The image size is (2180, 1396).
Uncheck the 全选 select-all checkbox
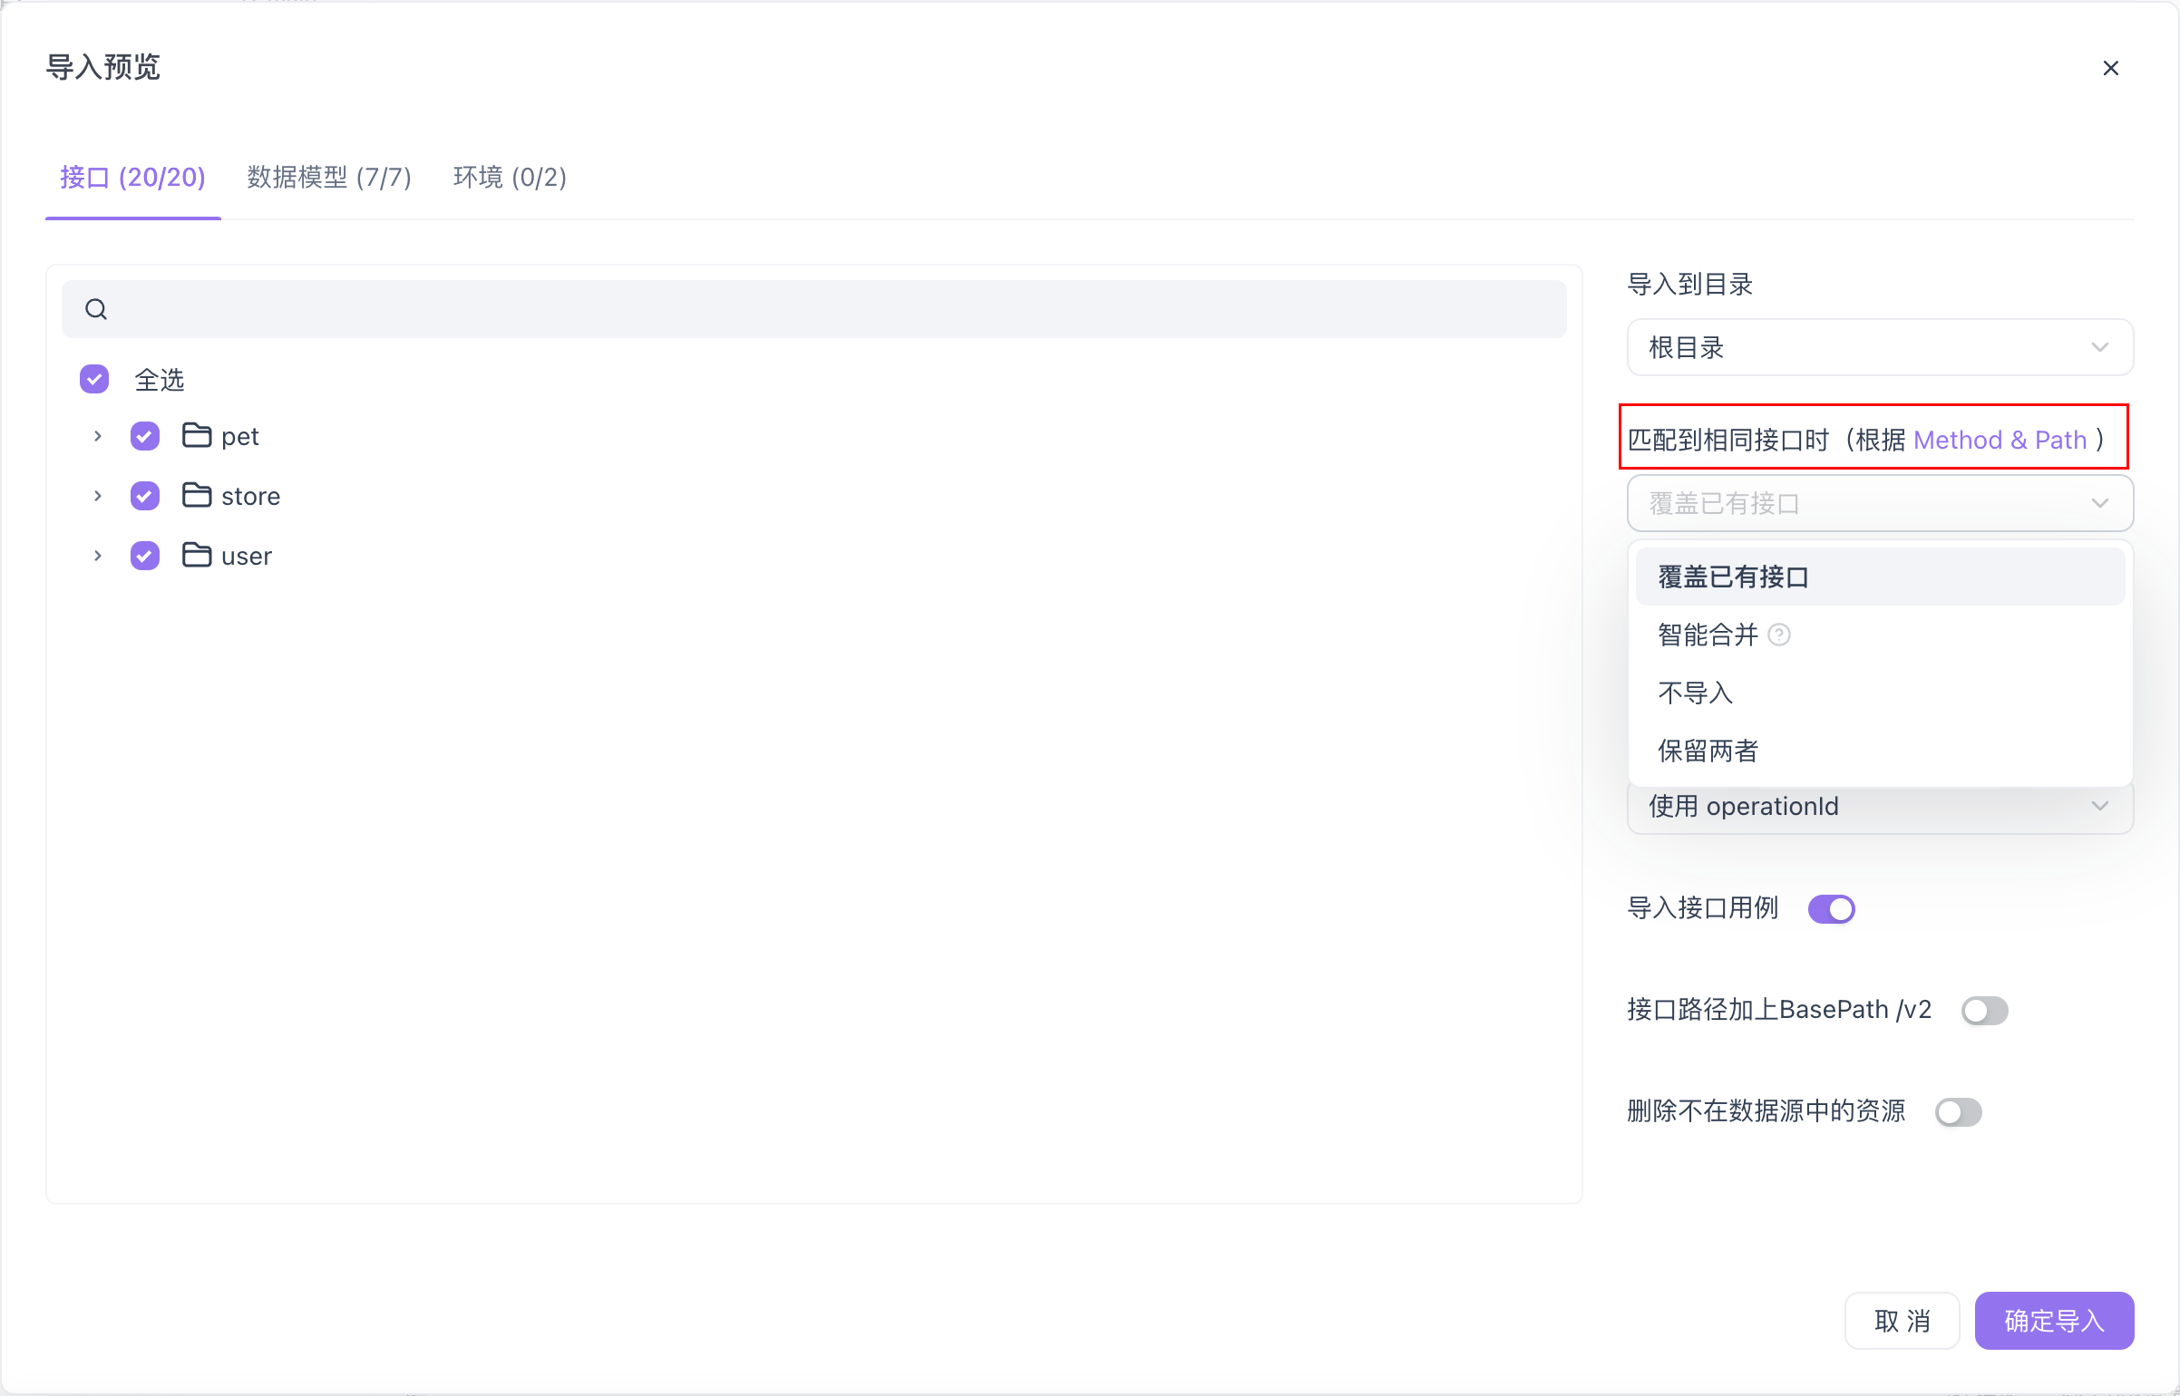pyautogui.click(x=93, y=379)
